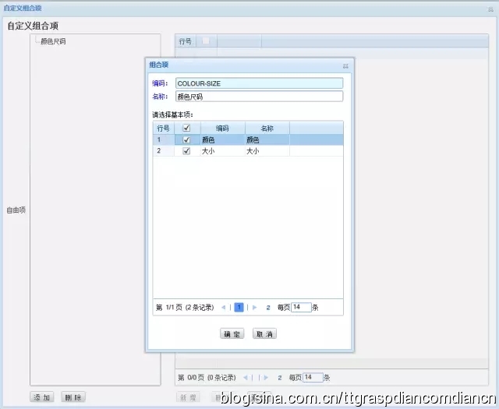Sort by the 名称 column header
The height and width of the screenshot is (409, 499).
[x=267, y=128]
